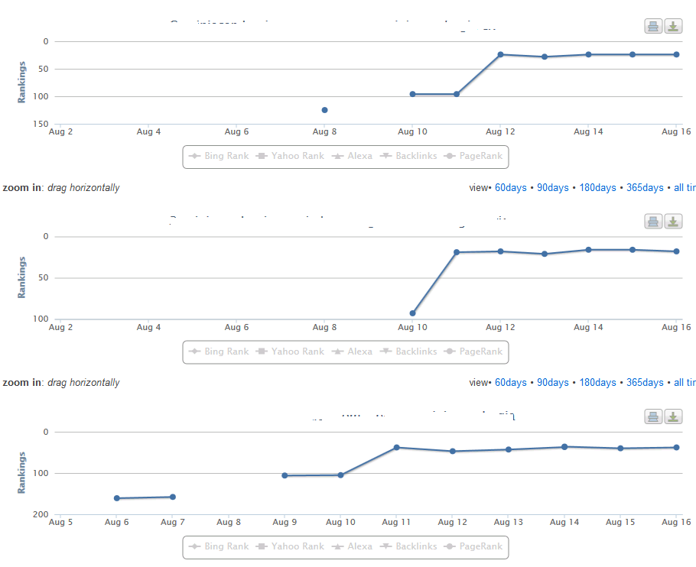Toggle Yahoo Rank in middle chart legend
This screenshot has width=696, height=567.
click(290, 352)
